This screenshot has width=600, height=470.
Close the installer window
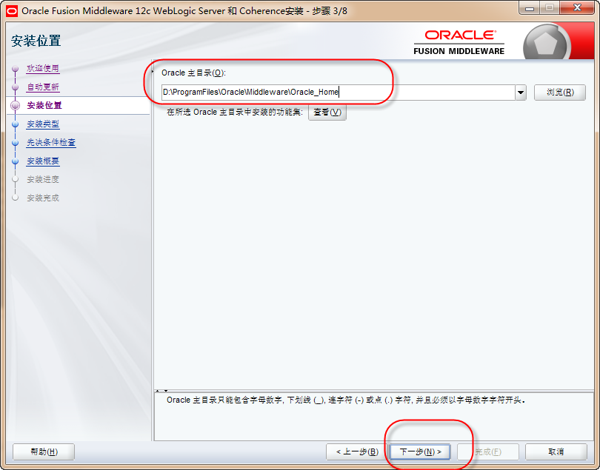[x=578, y=7]
